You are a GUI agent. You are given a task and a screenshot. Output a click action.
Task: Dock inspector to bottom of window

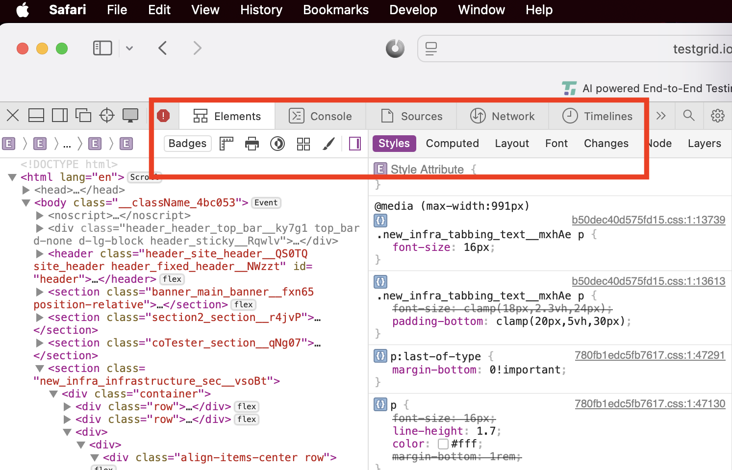point(36,116)
